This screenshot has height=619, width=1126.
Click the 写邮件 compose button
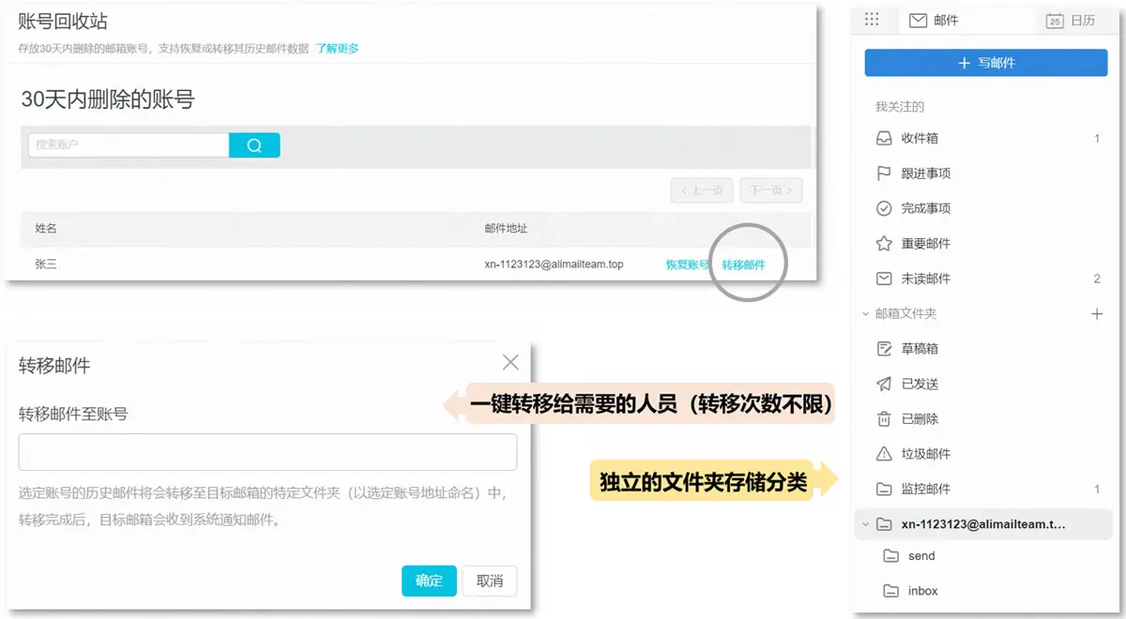point(985,63)
